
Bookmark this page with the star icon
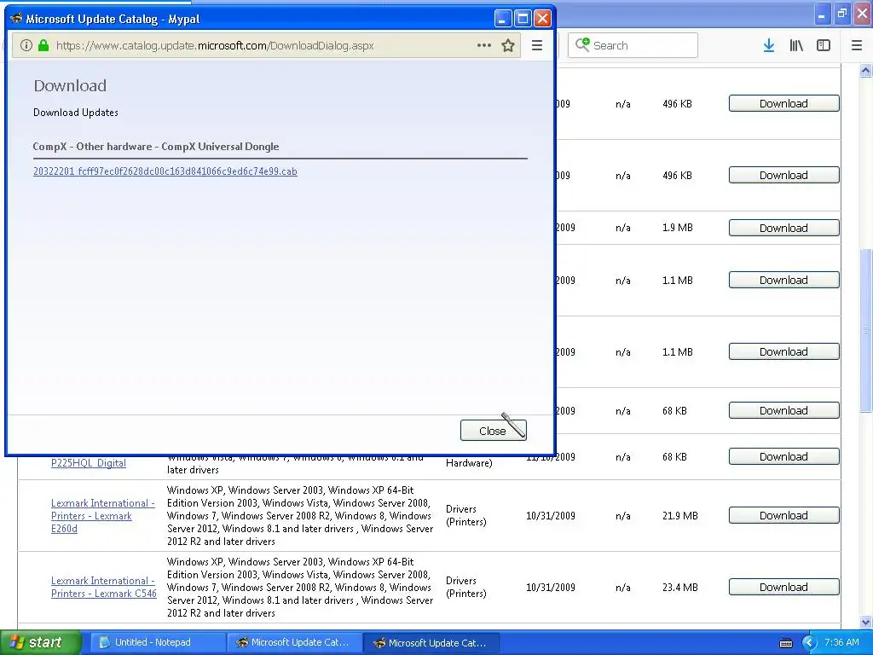pyautogui.click(x=508, y=46)
